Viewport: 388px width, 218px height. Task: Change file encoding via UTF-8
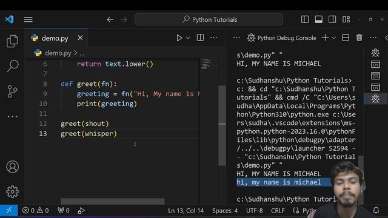[x=255, y=211]
